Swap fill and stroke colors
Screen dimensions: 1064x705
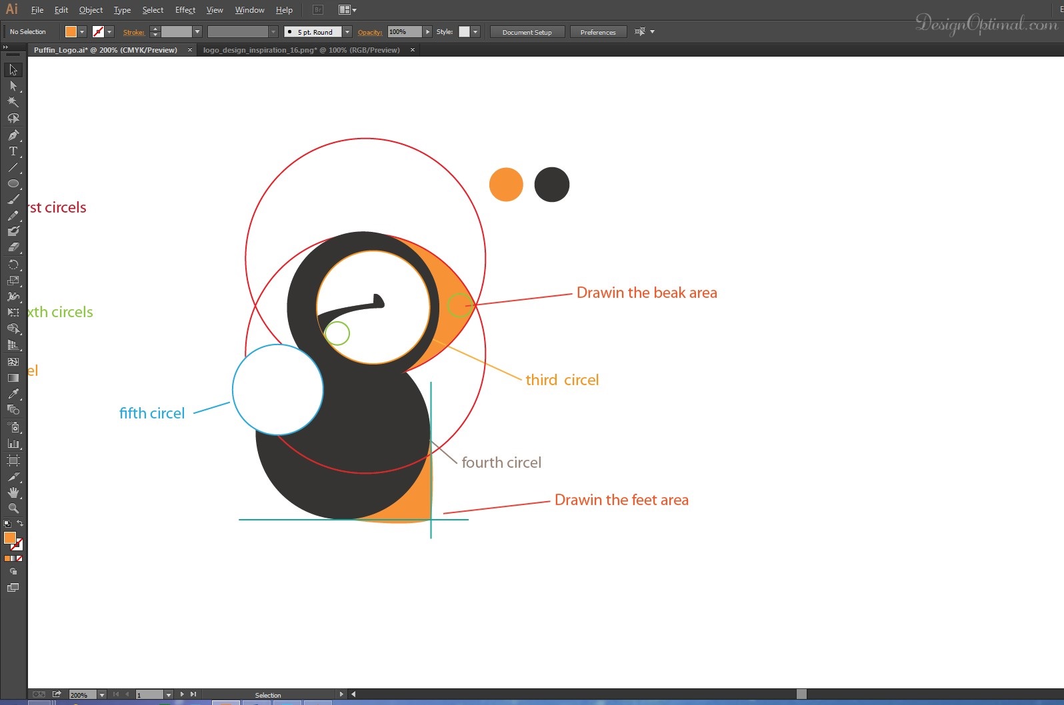click(x=19, y=523)
